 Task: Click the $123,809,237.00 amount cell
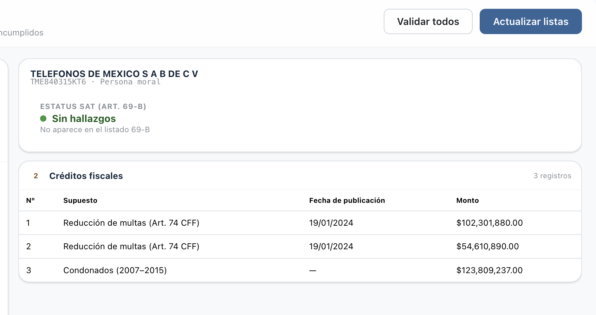click(490, 270)
